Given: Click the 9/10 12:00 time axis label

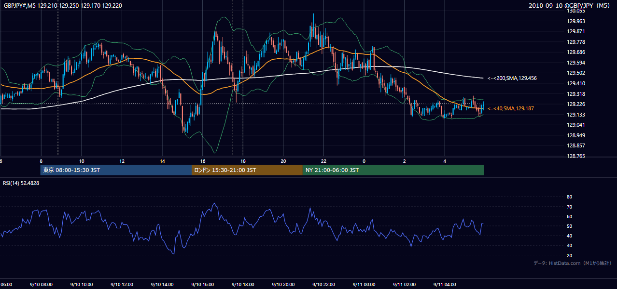Looking at the screenshot, I should (122, 285).
